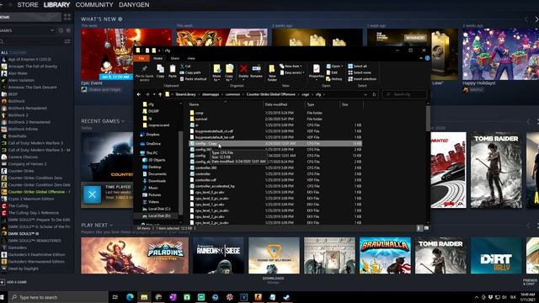Go back in File Explorer navigation
The height and width of the screenshot is (303, 539).
(x=139, y=94)
